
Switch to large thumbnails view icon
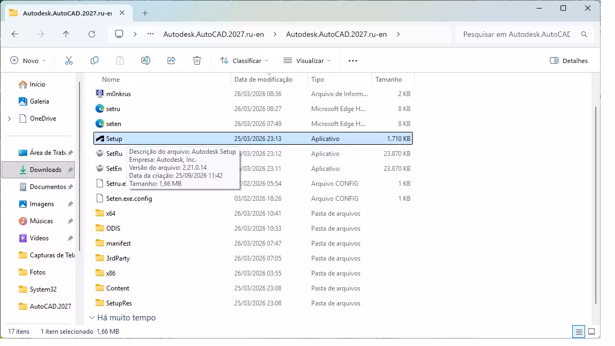pos(592,332)
